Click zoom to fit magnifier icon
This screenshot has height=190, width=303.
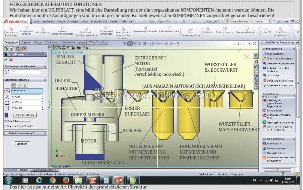[125, 44]
